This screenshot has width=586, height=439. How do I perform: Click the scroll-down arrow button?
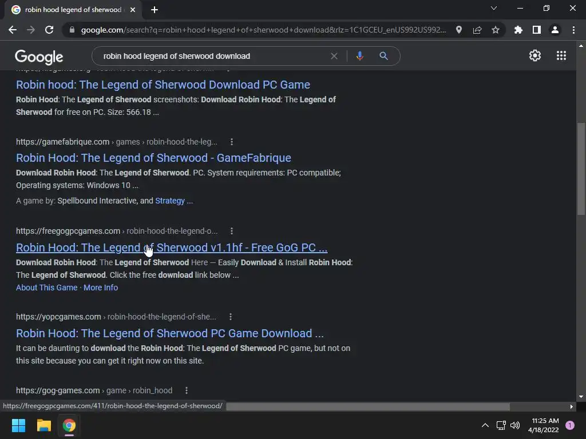[581, 397]
